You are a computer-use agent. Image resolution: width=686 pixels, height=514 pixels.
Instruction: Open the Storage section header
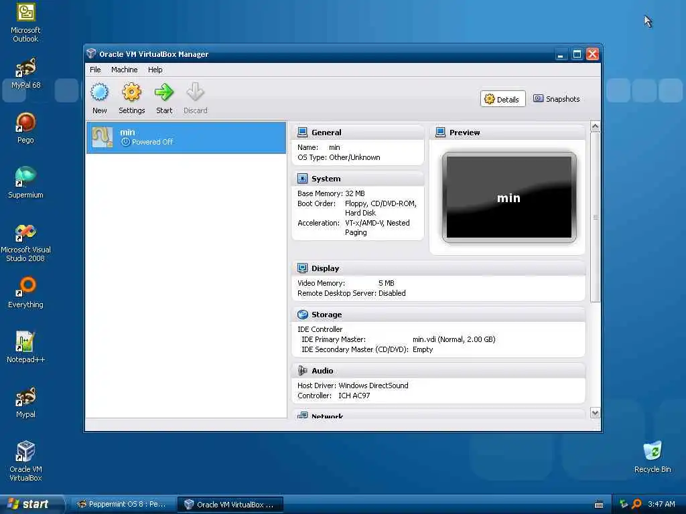438,315
